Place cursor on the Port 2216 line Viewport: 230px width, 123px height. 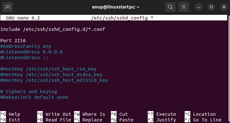(x=13, y=41)
